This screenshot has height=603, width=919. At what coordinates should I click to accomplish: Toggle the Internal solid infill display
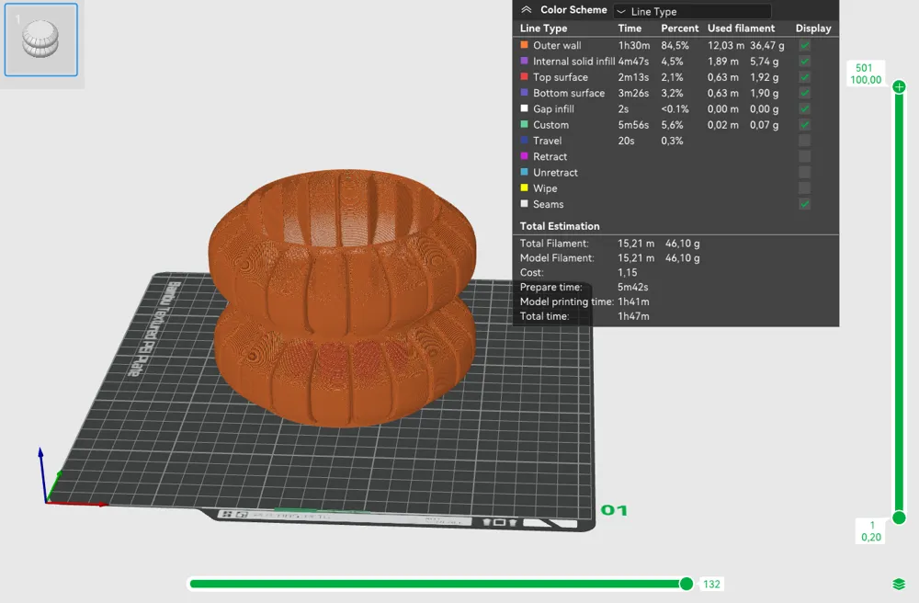click(805, 61)
